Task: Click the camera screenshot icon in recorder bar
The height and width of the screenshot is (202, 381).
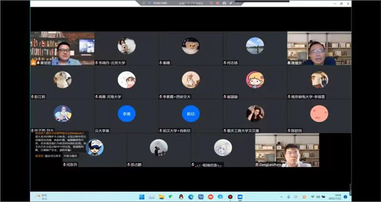Action: tap(224, 3)
